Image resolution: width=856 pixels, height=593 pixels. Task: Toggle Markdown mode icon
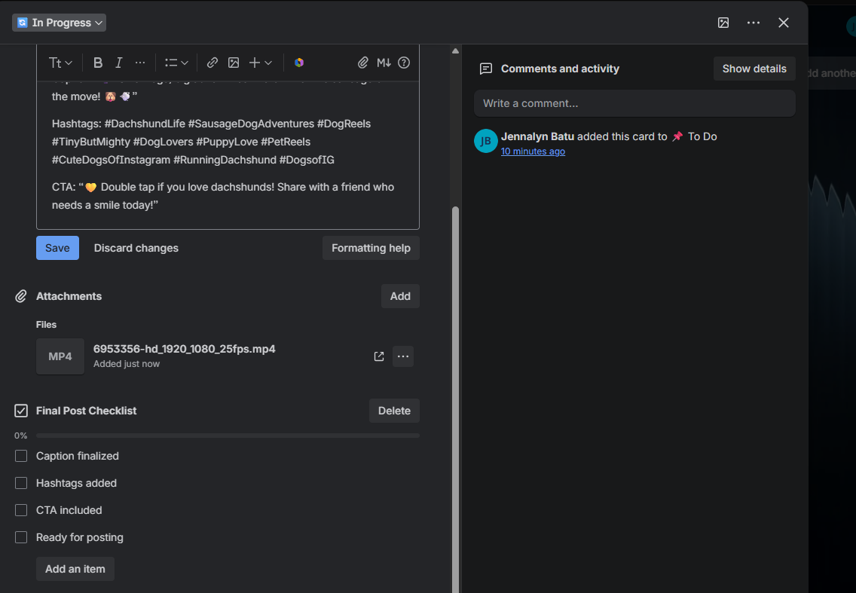(384, 63)
